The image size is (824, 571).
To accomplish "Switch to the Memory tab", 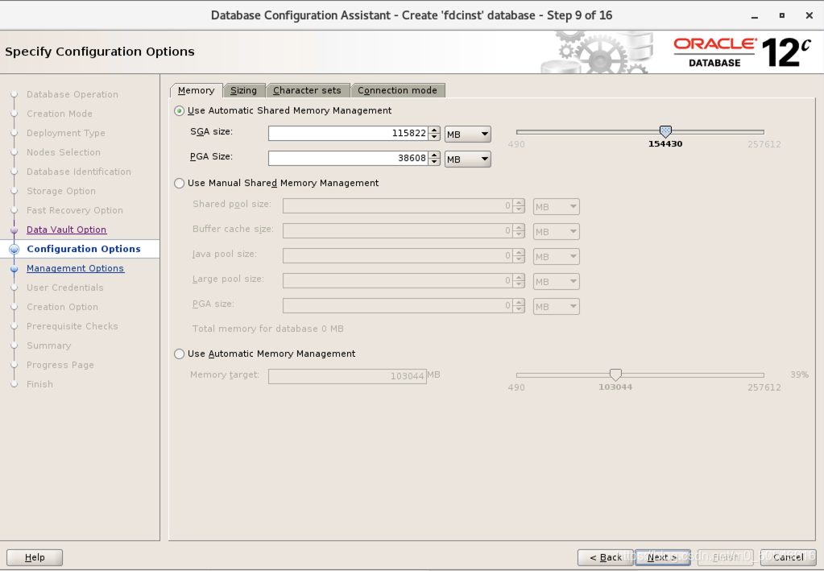I will pos(196,90).
